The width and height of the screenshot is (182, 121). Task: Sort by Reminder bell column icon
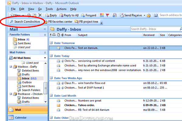coord(54,35)
